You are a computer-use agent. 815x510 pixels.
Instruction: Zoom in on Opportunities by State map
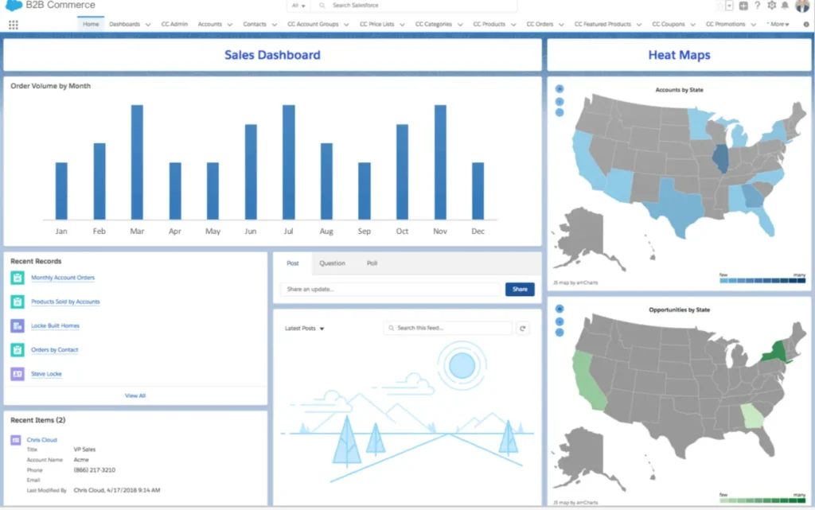[560, 322]
